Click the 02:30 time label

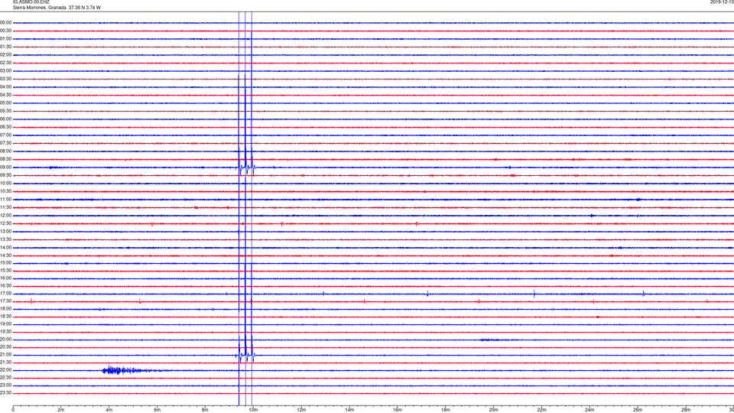coord(5,63)
